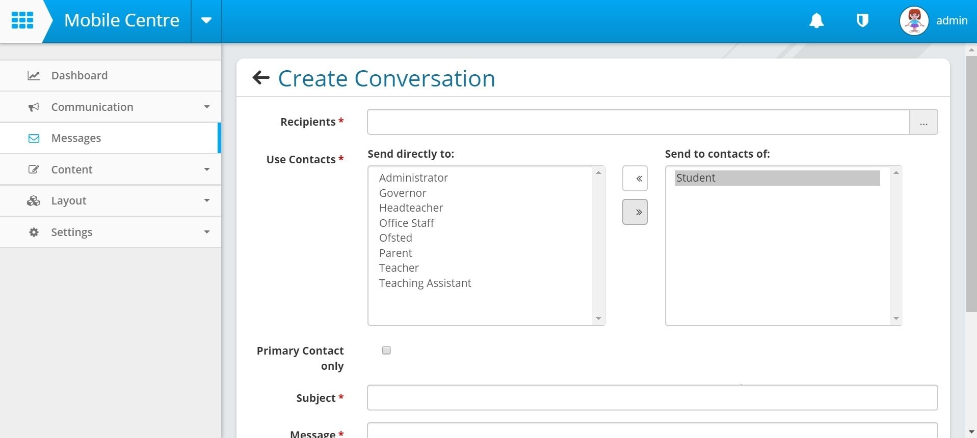
Task: Open the Layout menu item
Action: [111, 201]
